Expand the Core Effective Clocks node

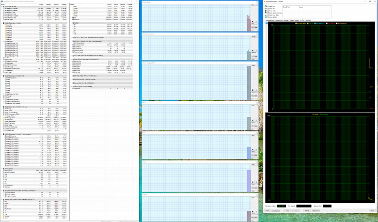click(x=3, y=62)
